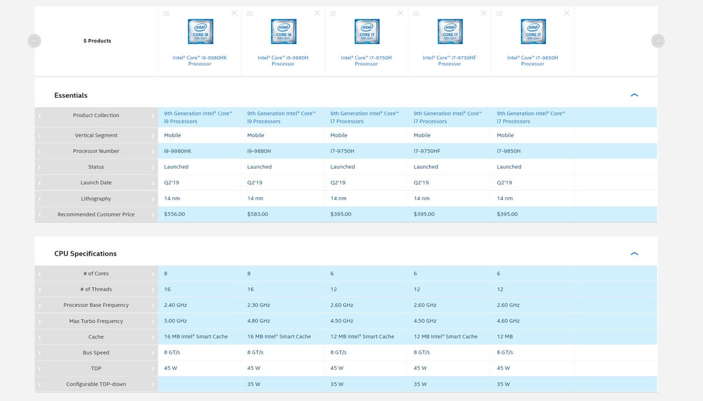Click right arrow on # of Threads row

(153, 290)
